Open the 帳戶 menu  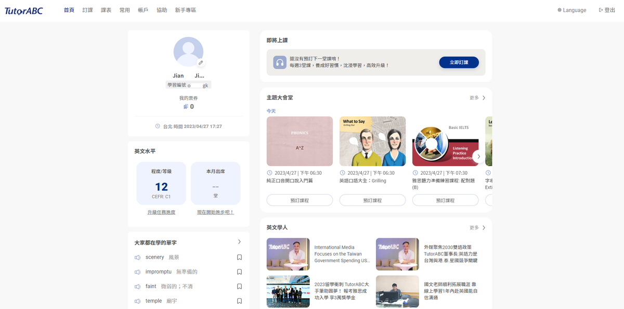click(144, 10)
